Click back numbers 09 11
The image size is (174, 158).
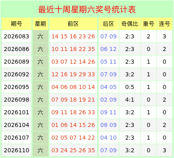[x=108, y=112]
